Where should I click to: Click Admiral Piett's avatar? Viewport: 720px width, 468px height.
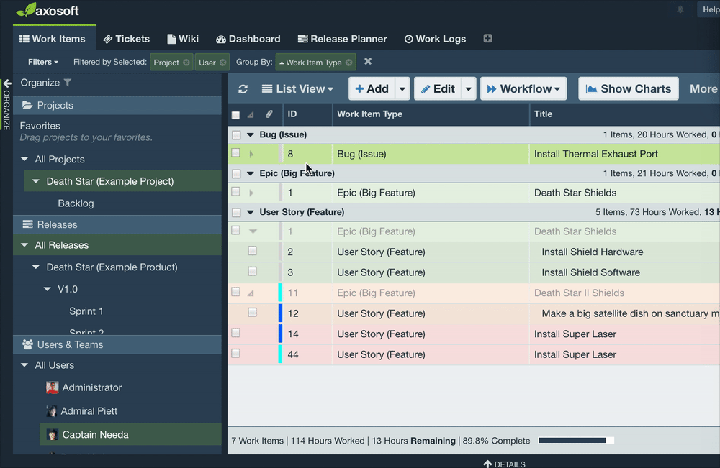tap(52, 411)
